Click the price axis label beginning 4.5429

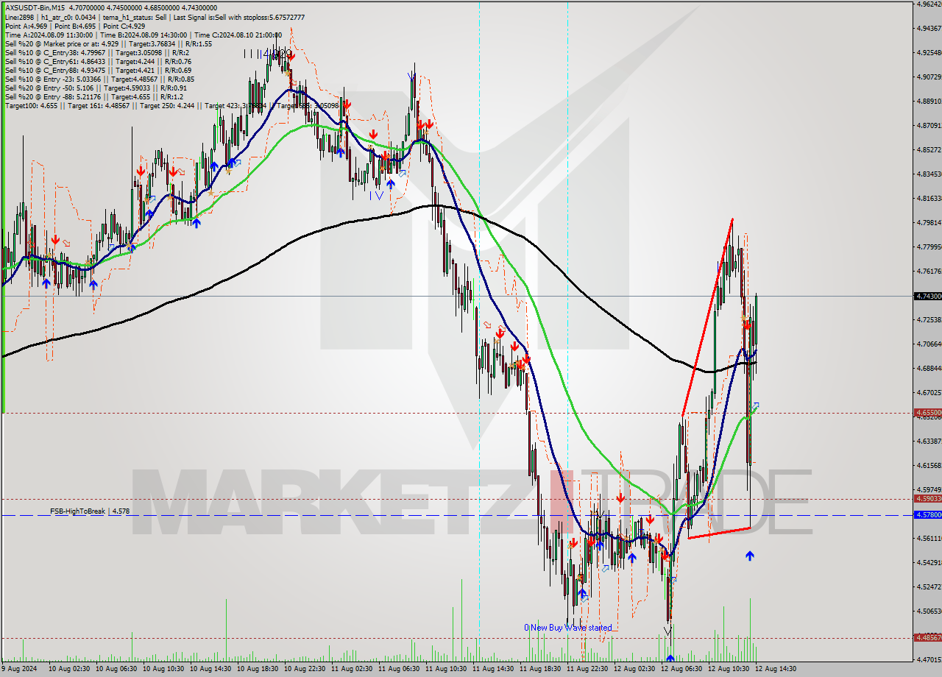(929, 562)
